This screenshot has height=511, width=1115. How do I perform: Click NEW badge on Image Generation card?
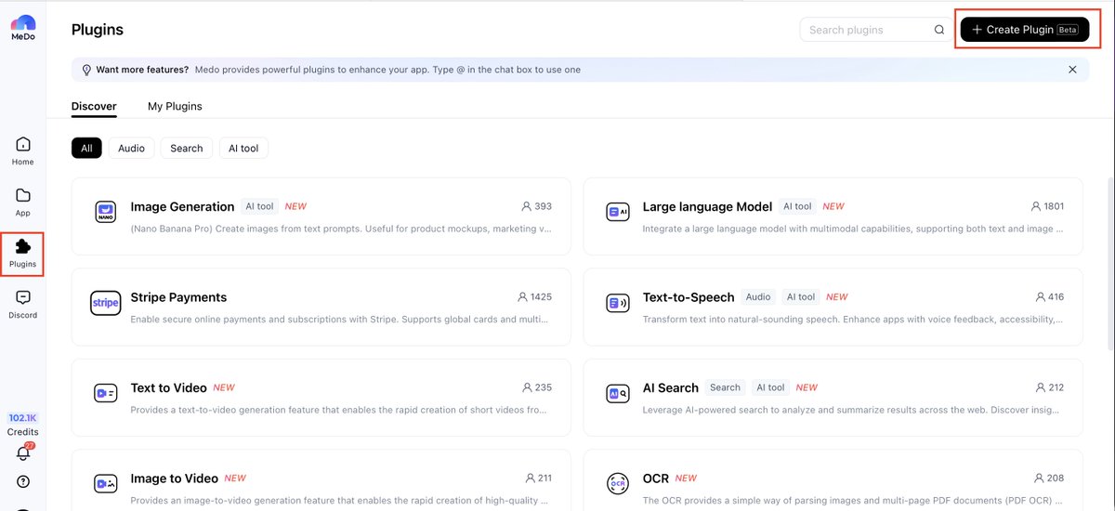(x=295, y=206)
